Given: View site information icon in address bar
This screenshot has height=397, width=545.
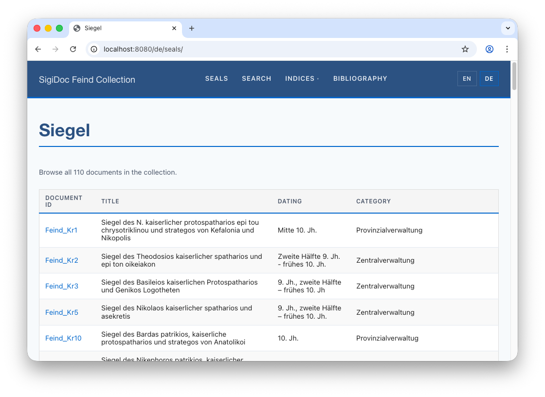Looking at the screenshot, I should pyautogui.click(x=94, y=49).
